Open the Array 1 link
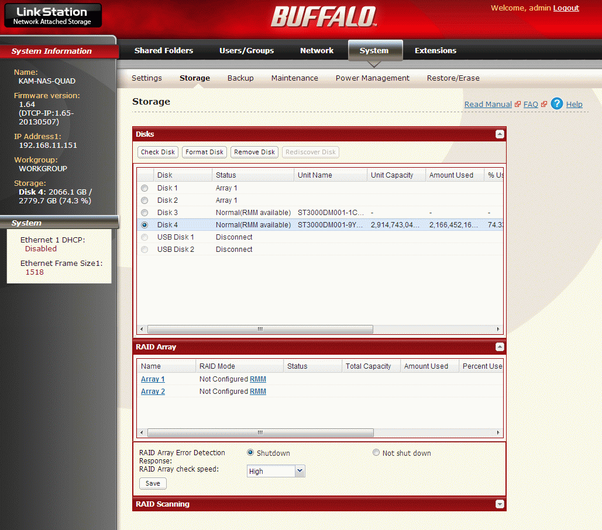The width and height of the screenshot is (602, 530). pos(153,379)
